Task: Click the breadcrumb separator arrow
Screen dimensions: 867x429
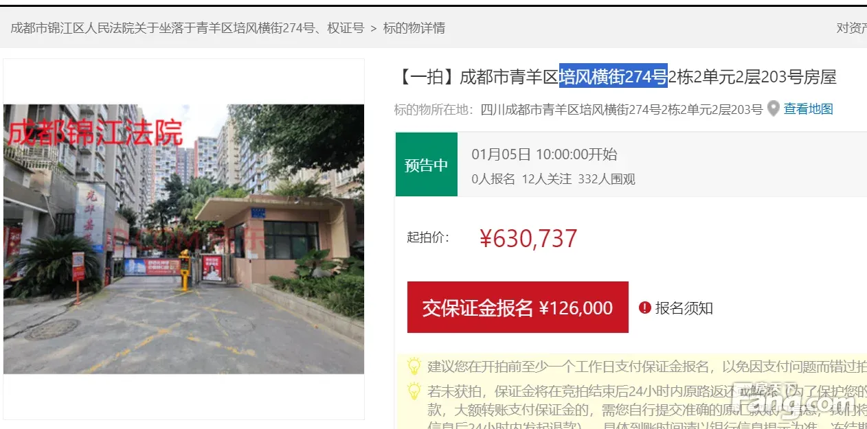Action: 374,28
